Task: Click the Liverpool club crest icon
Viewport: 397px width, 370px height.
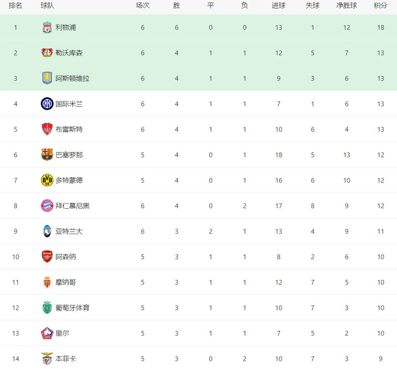Action: [47, 27]
